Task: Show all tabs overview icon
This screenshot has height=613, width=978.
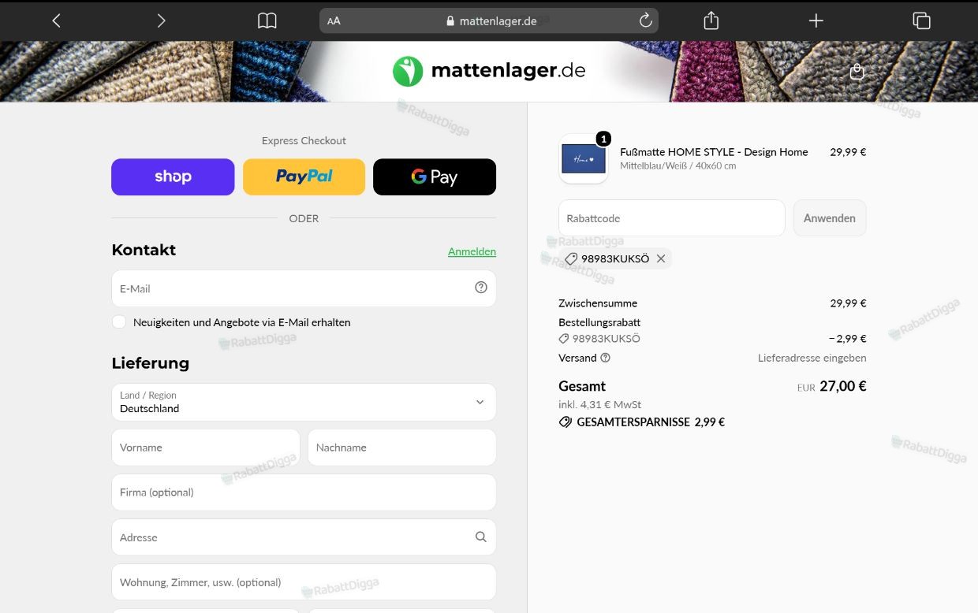Action: coord(921,20)
